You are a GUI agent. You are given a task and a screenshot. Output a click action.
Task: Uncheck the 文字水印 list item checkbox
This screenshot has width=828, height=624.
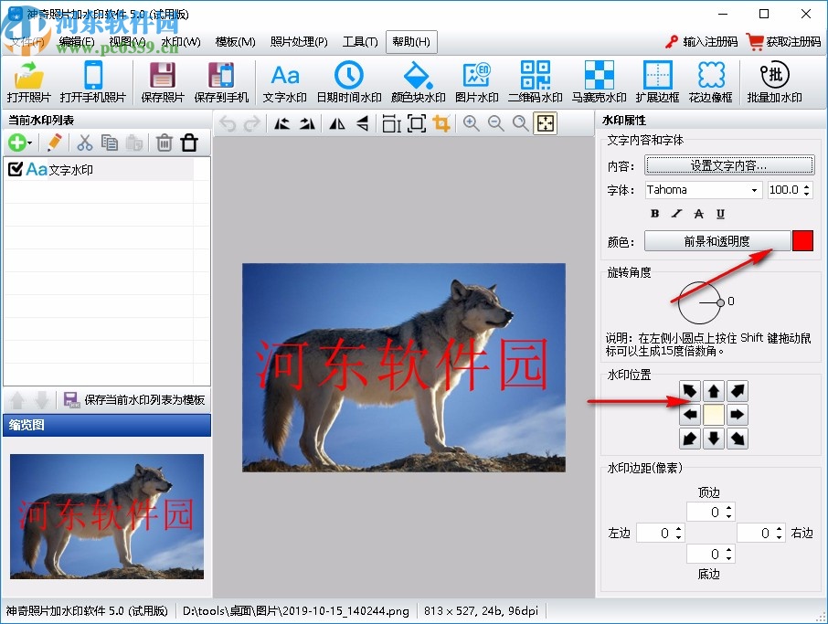pos(16,169)
